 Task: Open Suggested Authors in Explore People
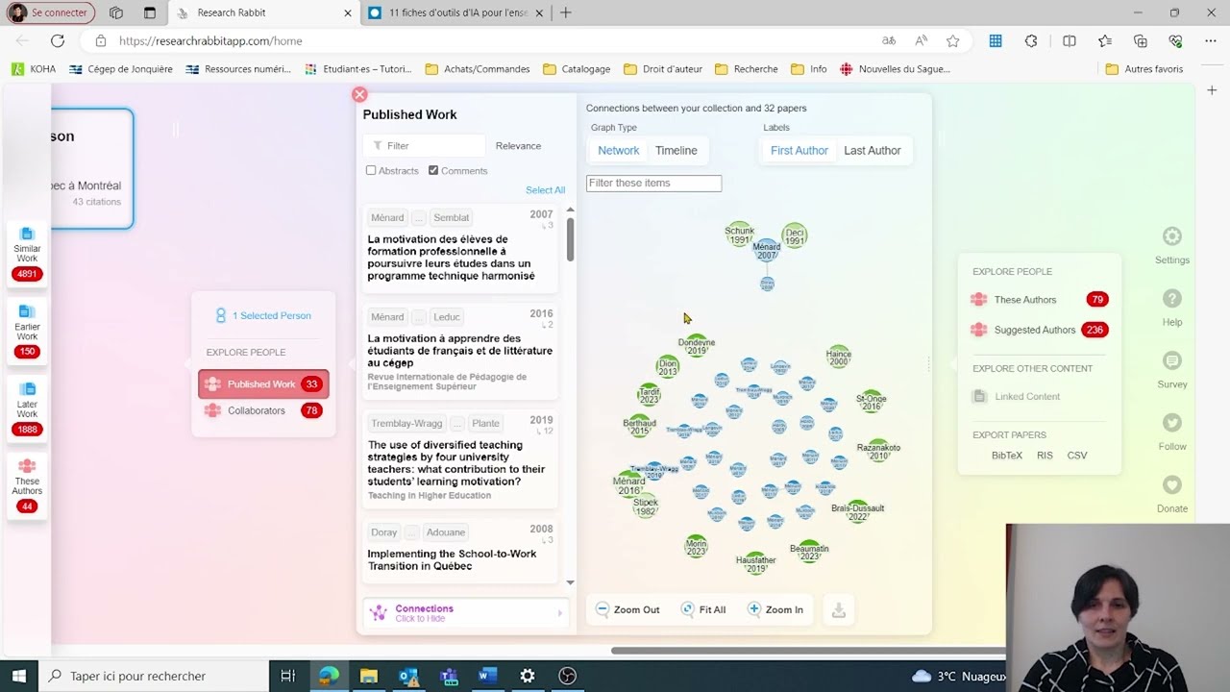click(1040, 330)
